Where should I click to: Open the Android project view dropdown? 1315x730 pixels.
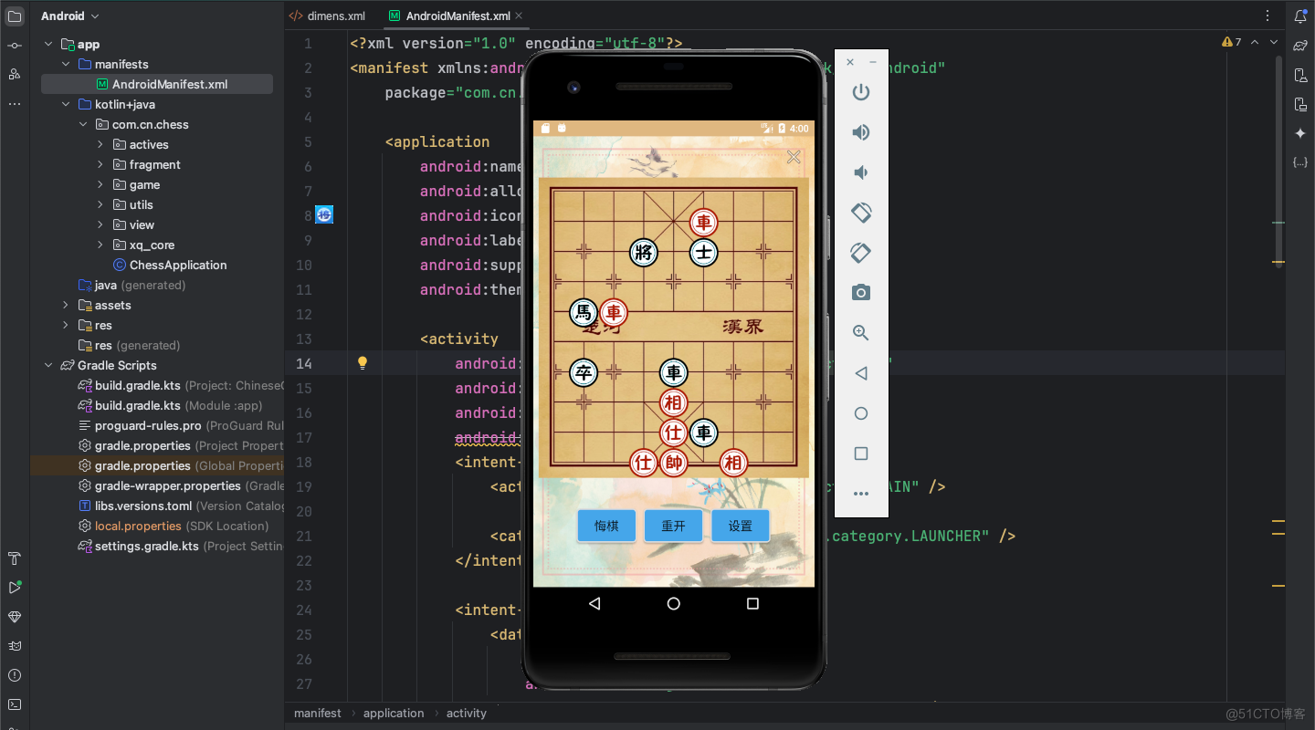pos(70,16)
